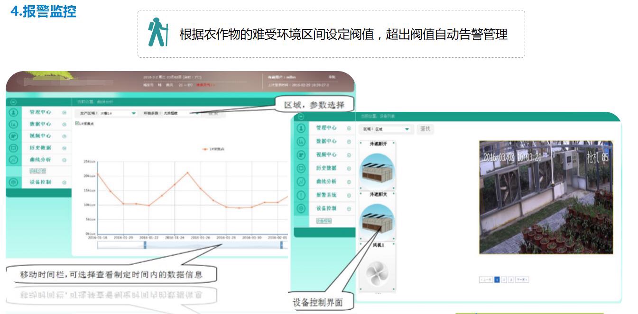Open the 设备控制 submenu link under 设备控制
638x314 pixels.
(x=324, y=221)
